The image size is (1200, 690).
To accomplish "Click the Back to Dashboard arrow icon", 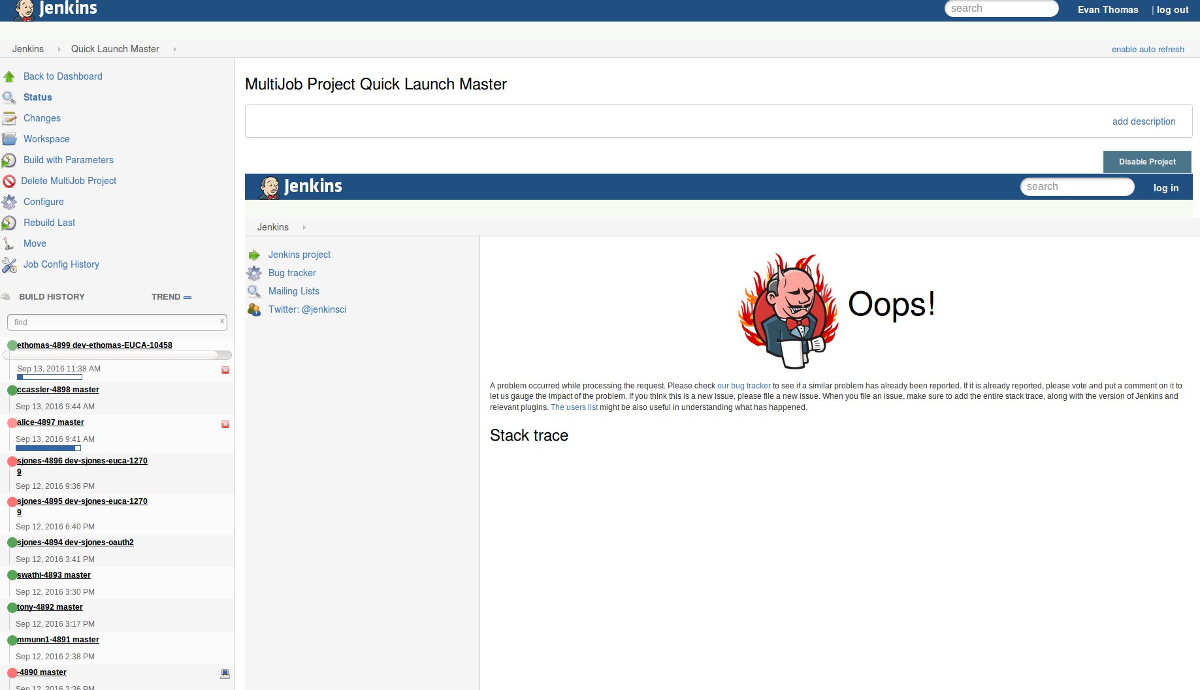I will pyautogui.click(x=9, y=76).
